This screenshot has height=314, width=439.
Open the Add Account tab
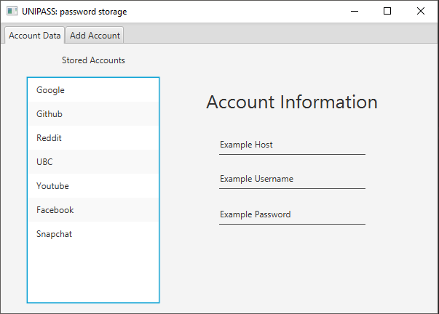pos(95,36)
